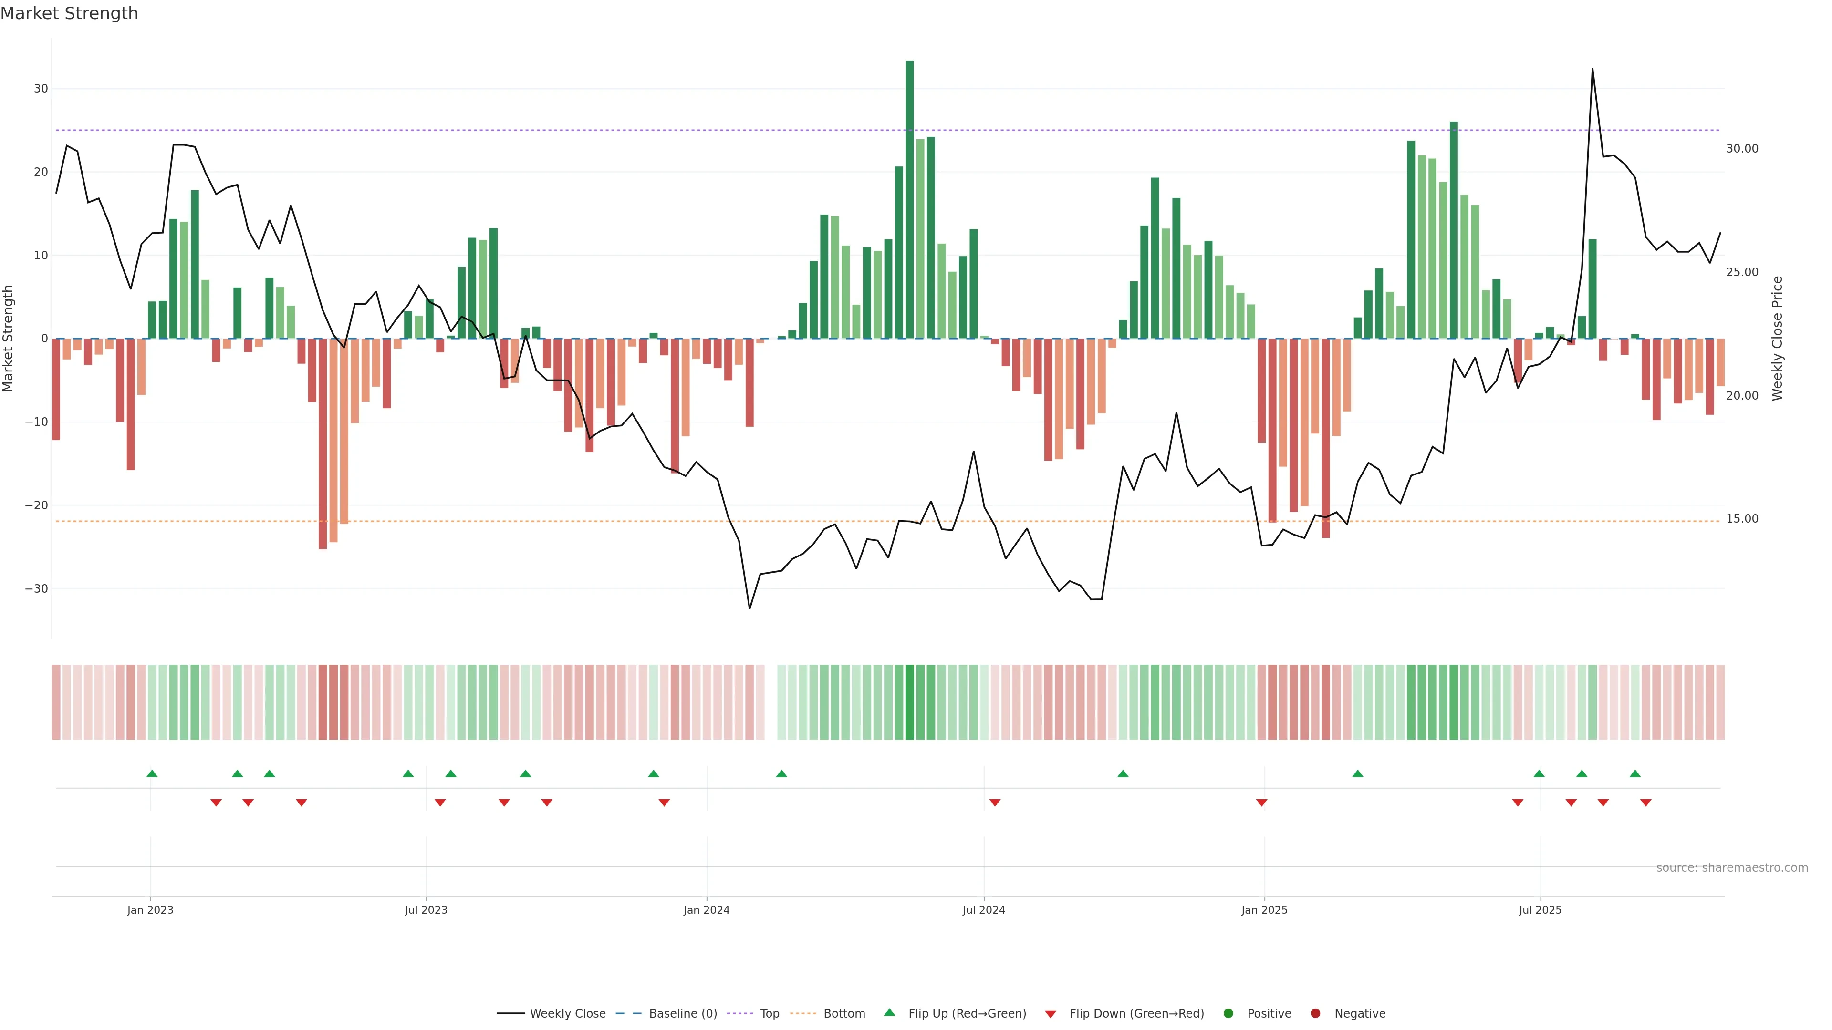Click the Flip Down red triangle legend icon
Screen dimensions: 1832x1030
point(1051,1014)
